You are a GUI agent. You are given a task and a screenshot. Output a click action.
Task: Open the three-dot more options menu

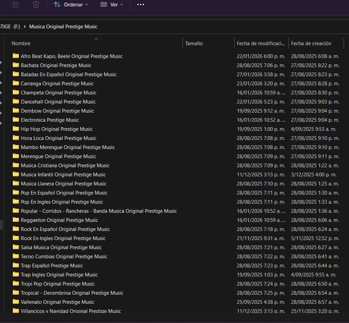click(140, 4)
